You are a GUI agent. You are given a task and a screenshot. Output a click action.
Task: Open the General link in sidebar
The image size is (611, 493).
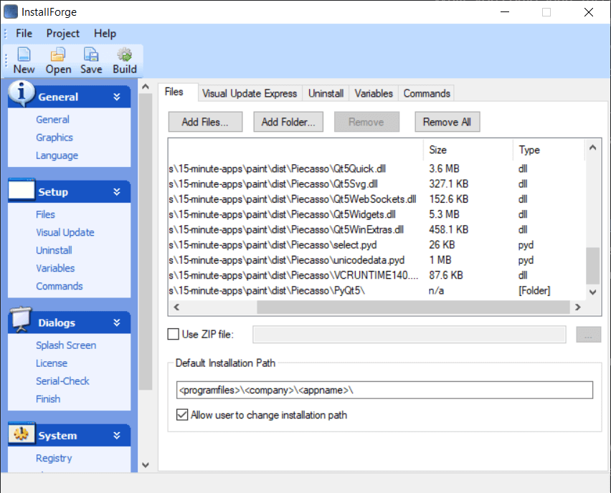pyautogui.click(x=52, y=120)
